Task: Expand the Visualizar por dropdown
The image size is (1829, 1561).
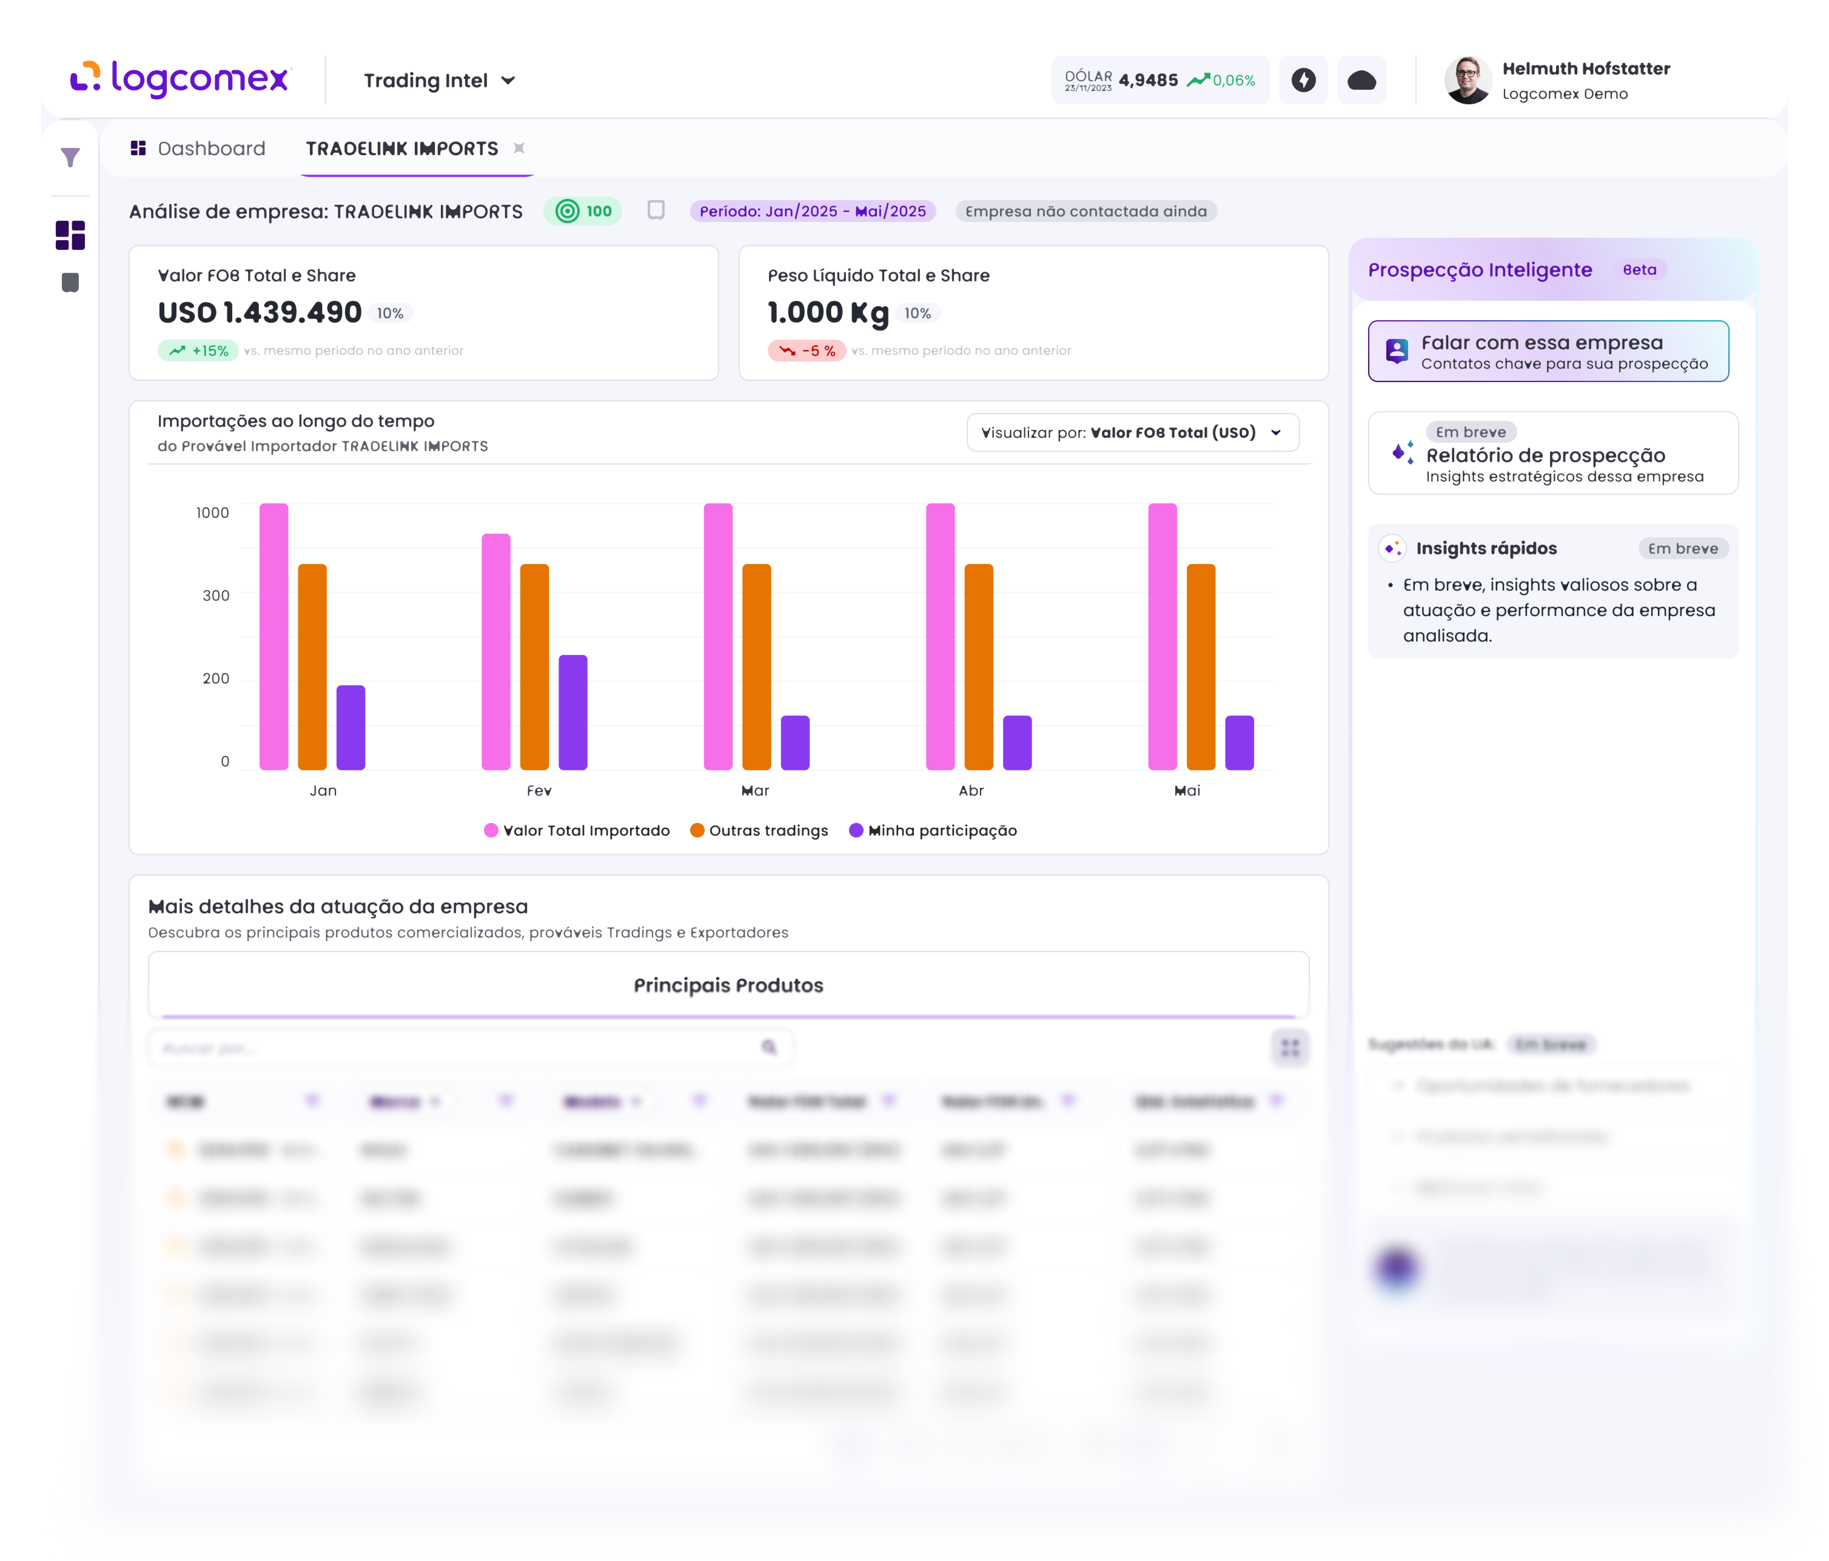Action: coord(1132,432)
